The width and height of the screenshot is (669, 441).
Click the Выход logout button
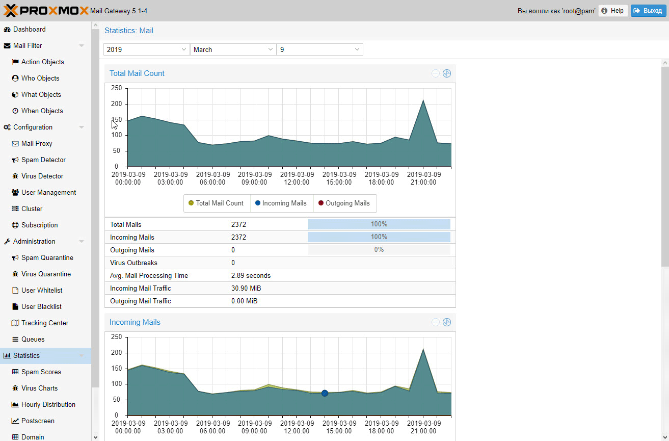click(x=648, y=11)
